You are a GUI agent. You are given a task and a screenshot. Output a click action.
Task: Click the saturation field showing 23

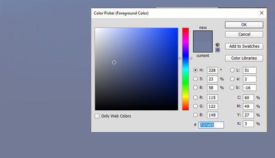212,79
